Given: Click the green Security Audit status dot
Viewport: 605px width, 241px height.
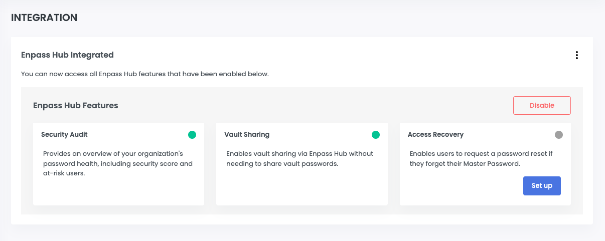Looking at the screenshot, I should pos(192,135).
